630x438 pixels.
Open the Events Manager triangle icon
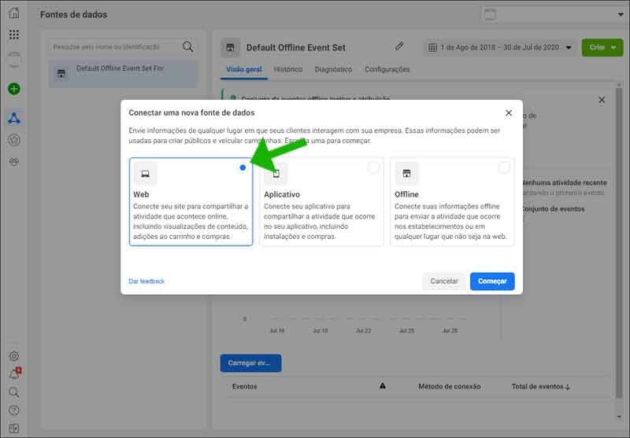14,118
